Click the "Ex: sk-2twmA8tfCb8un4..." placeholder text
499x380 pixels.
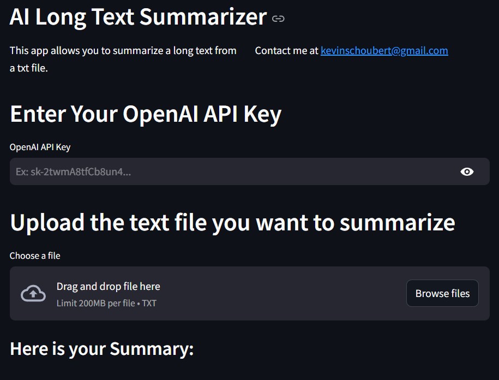(x=73, y=172)
